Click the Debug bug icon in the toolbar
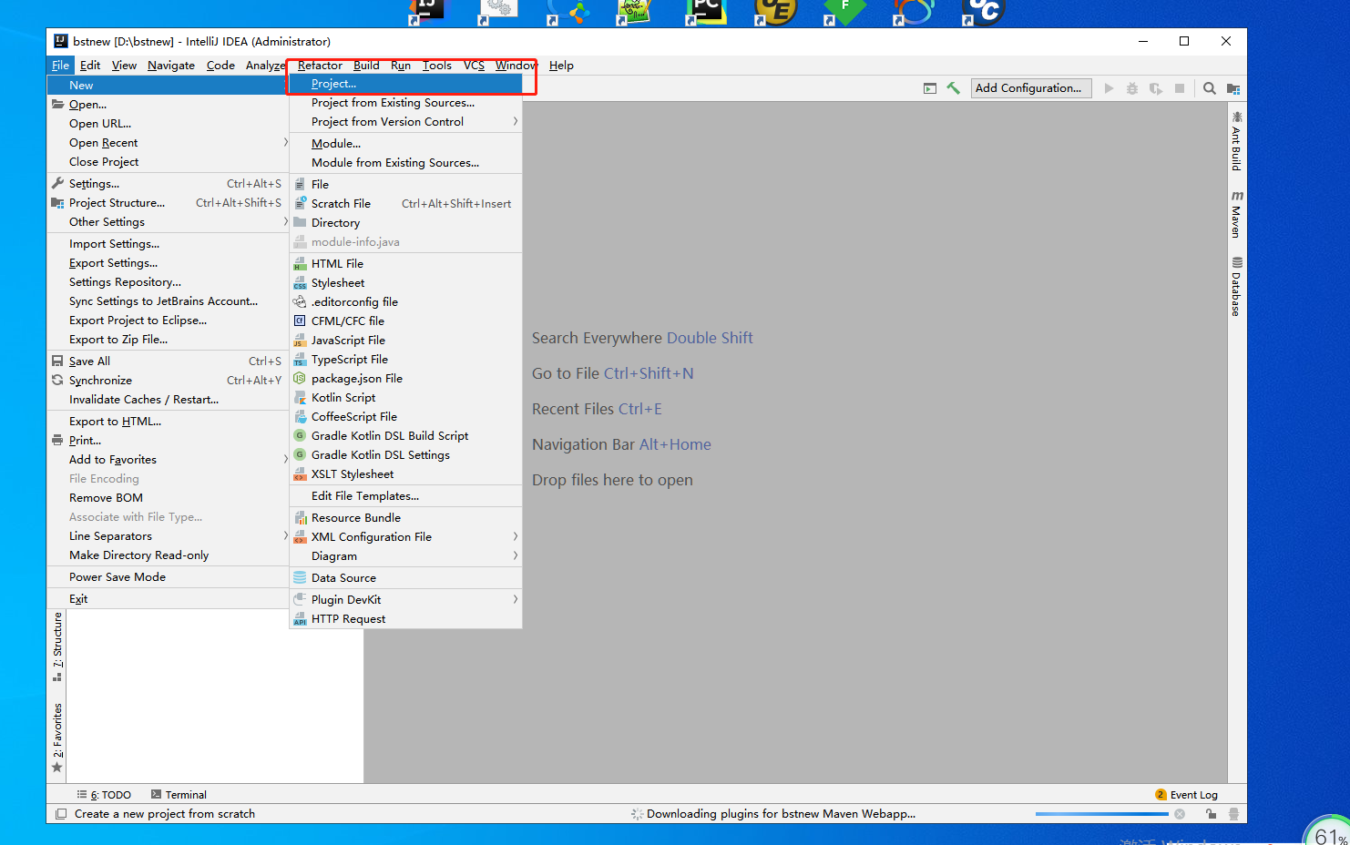The width and height of the screenshot is (1350, 845). point(1132,88)
